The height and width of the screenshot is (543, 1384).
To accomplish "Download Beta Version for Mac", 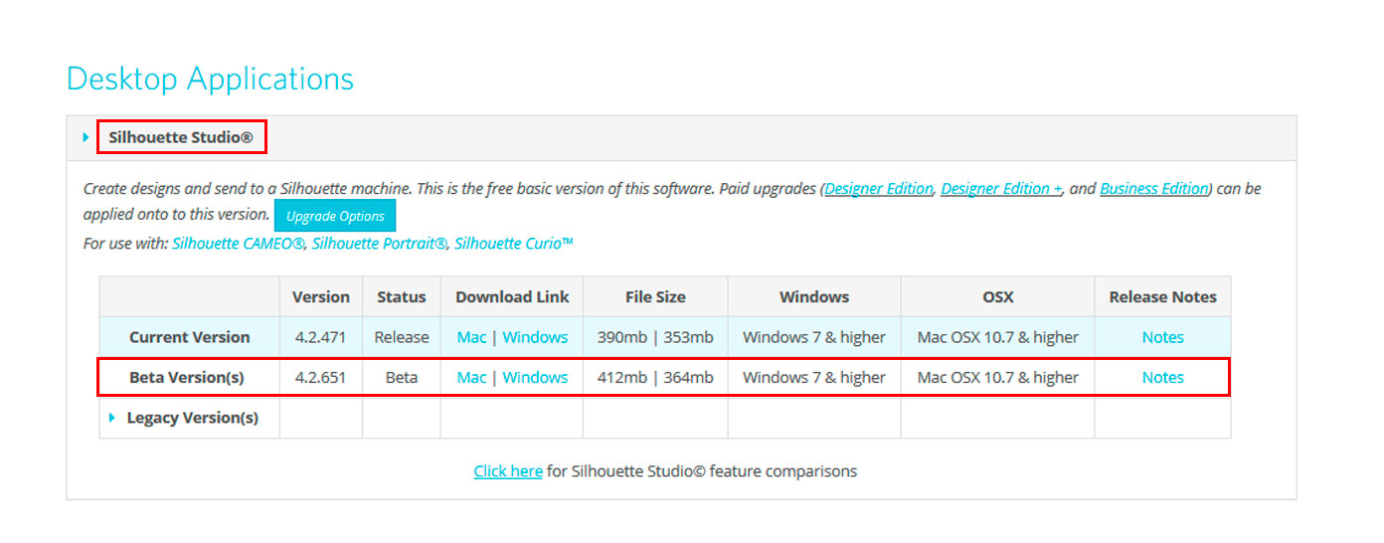I will click(471, 377).
